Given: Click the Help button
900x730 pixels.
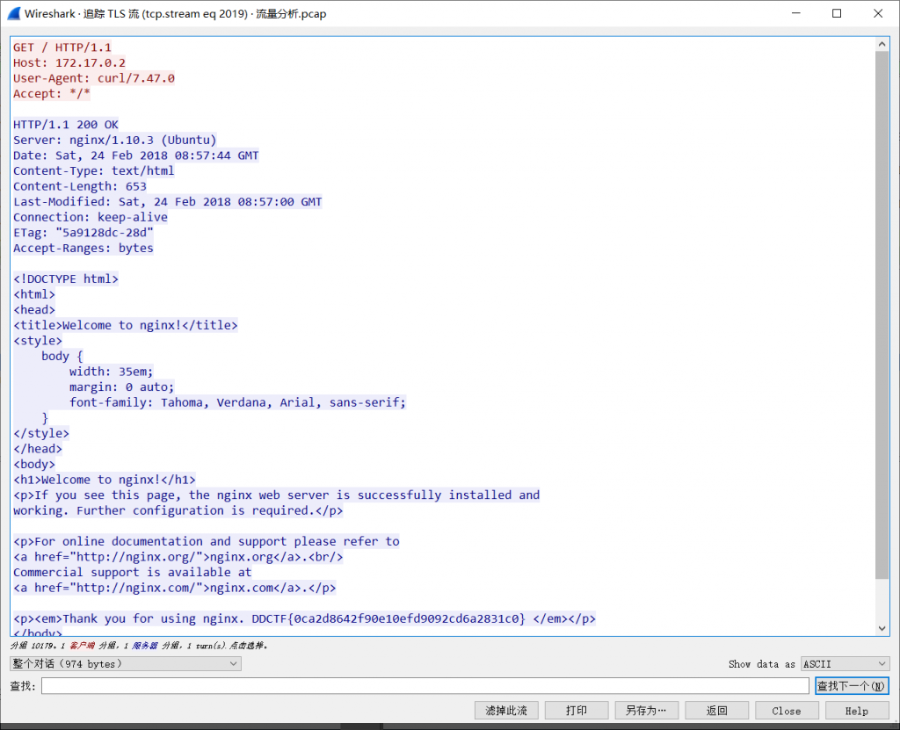Looking at the screenshot, I should pos(857,711).
